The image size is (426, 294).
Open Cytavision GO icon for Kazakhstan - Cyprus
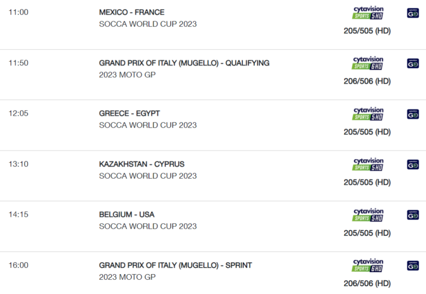pyautogui.click(x=413, y=164)
